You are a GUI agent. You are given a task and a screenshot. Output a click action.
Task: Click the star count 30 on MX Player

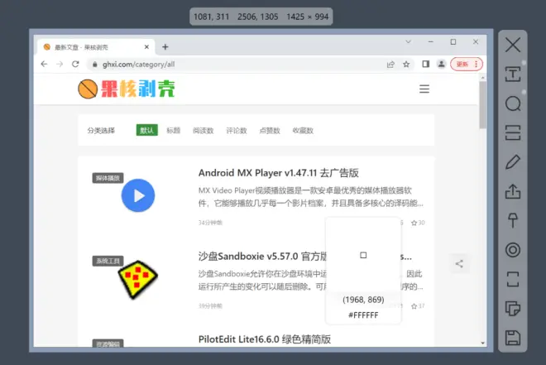[418, 223]
